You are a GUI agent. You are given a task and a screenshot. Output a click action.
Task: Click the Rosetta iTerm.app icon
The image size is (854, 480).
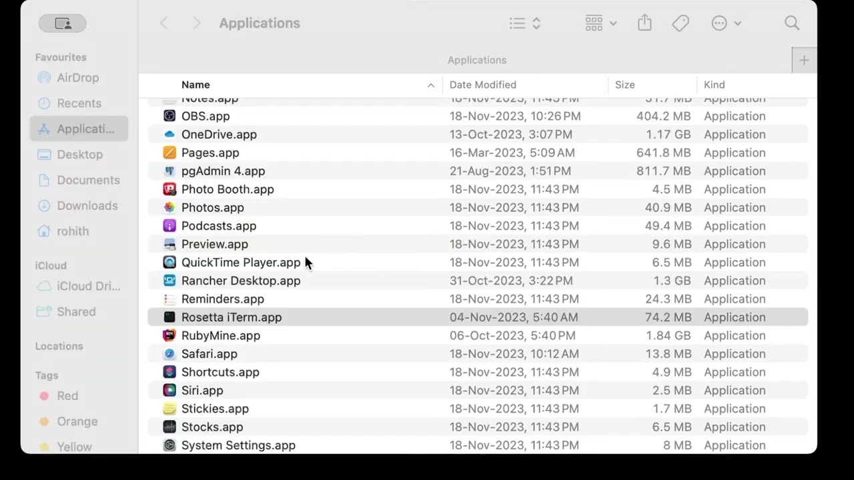point(169,317)
